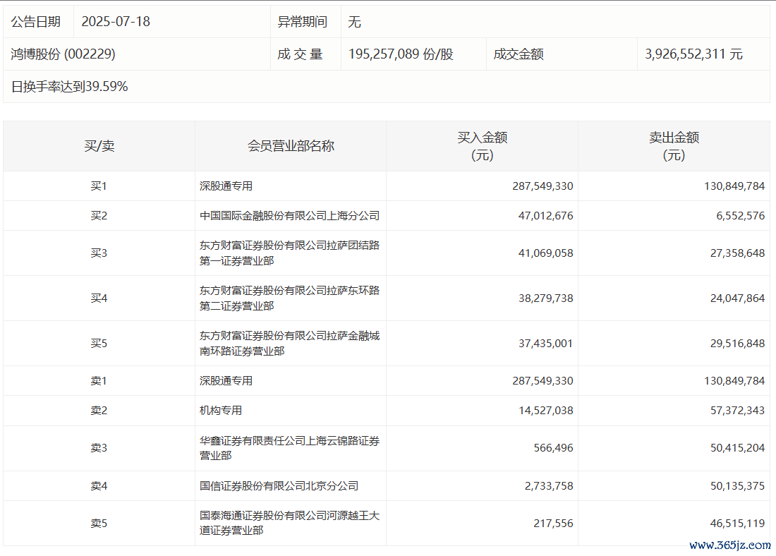Click the value 217,556
Screen dimensions: 776x556
click(553, 523)
